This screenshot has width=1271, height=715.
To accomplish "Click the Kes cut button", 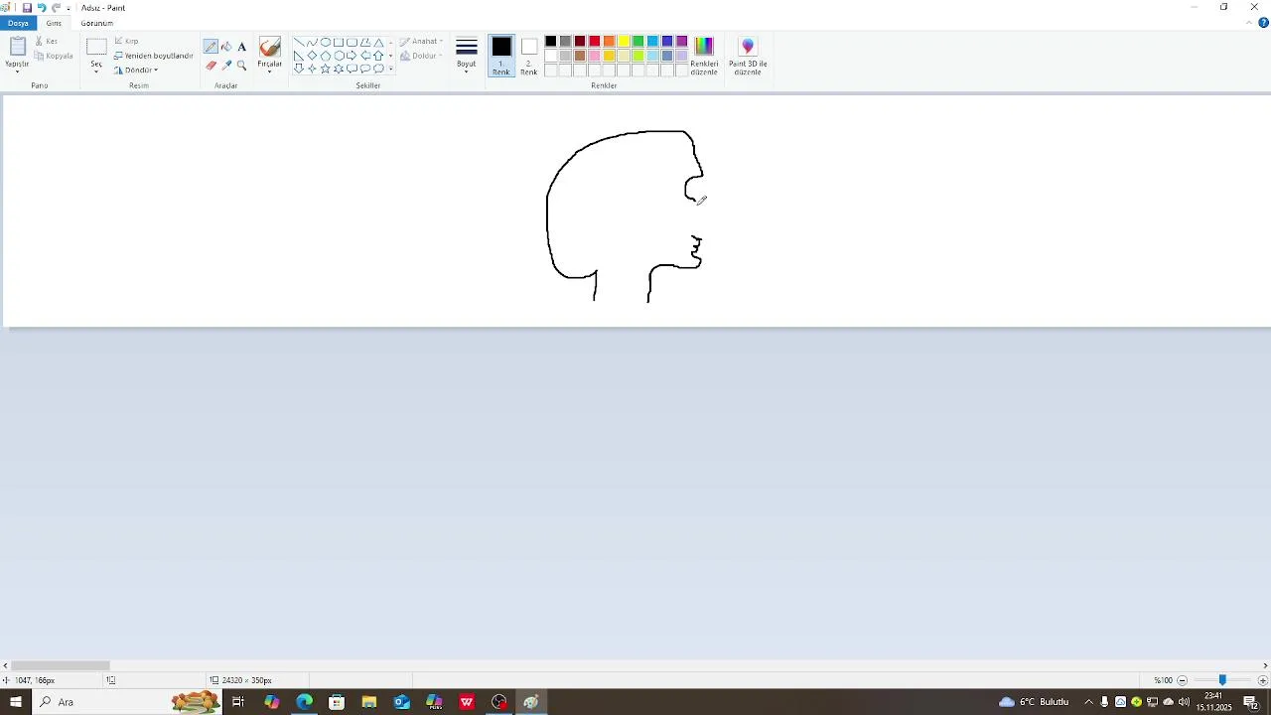I will tap(46, 41).
